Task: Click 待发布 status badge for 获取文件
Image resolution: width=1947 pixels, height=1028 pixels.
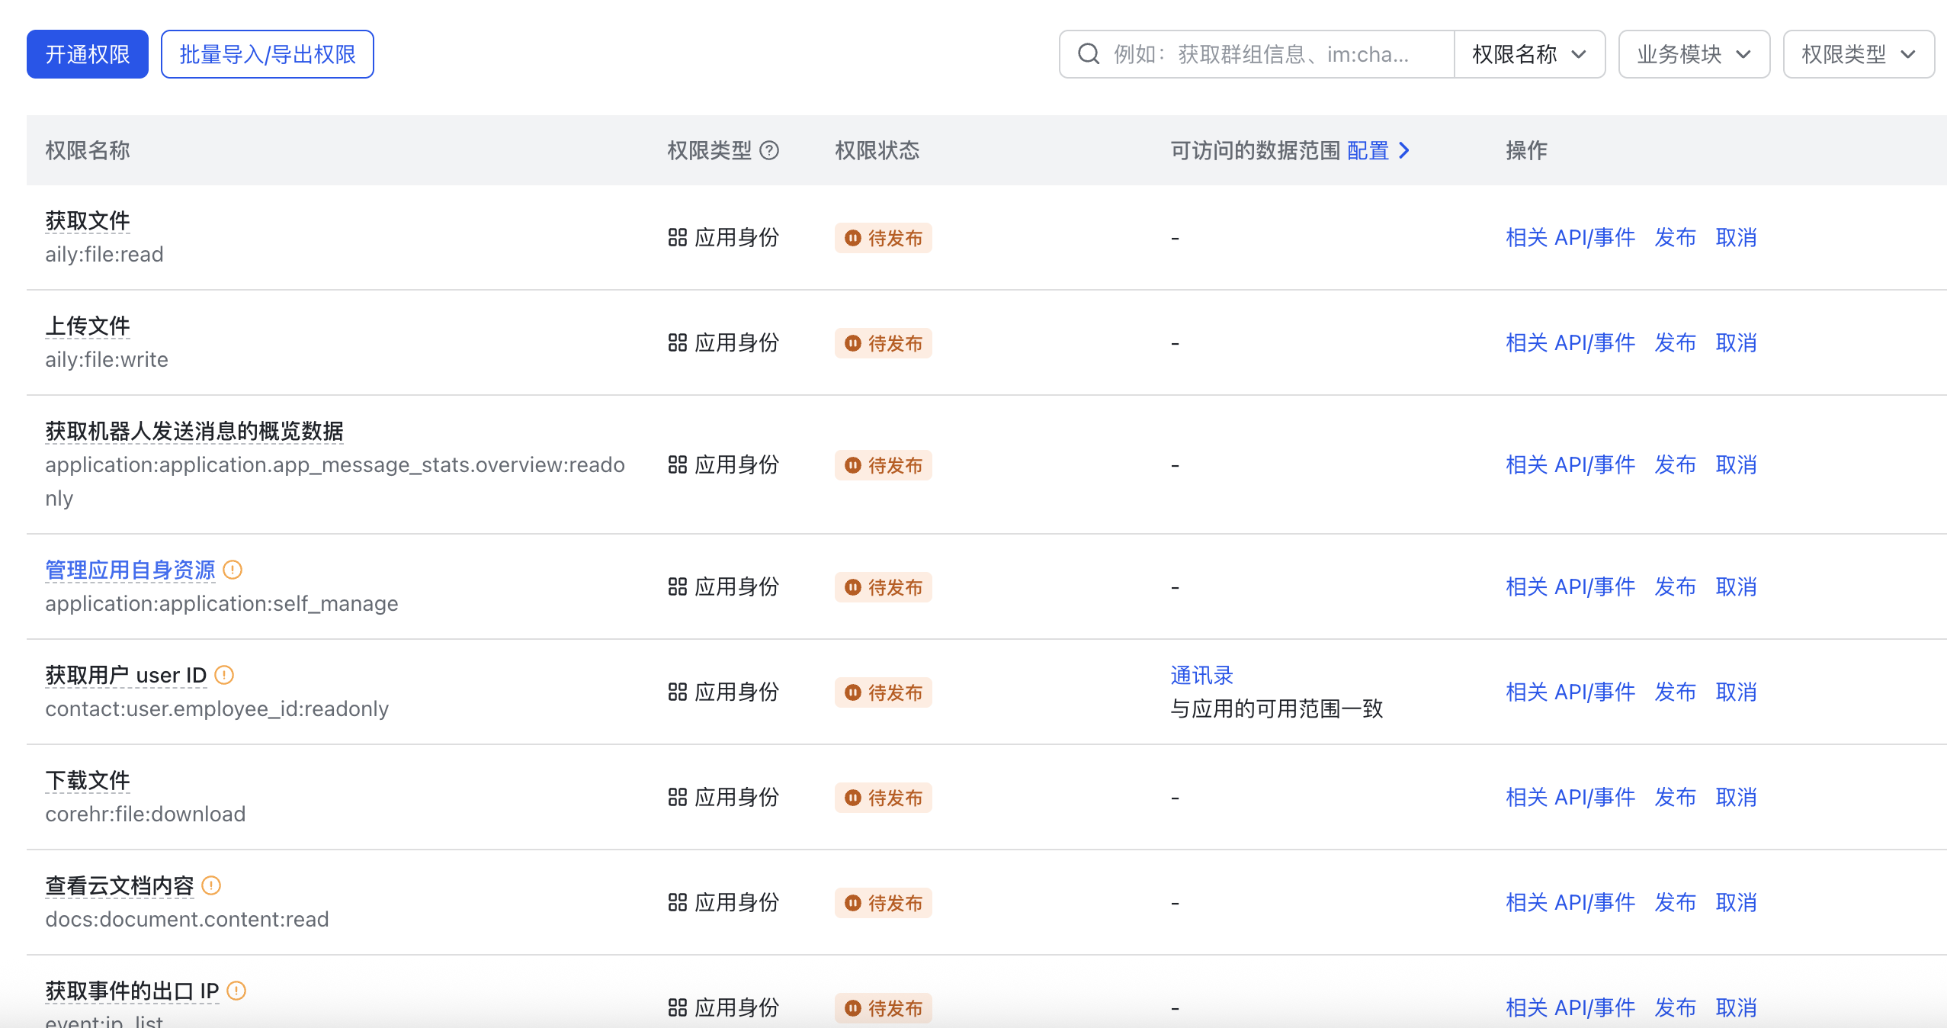Action: click(x=883, y=238)
